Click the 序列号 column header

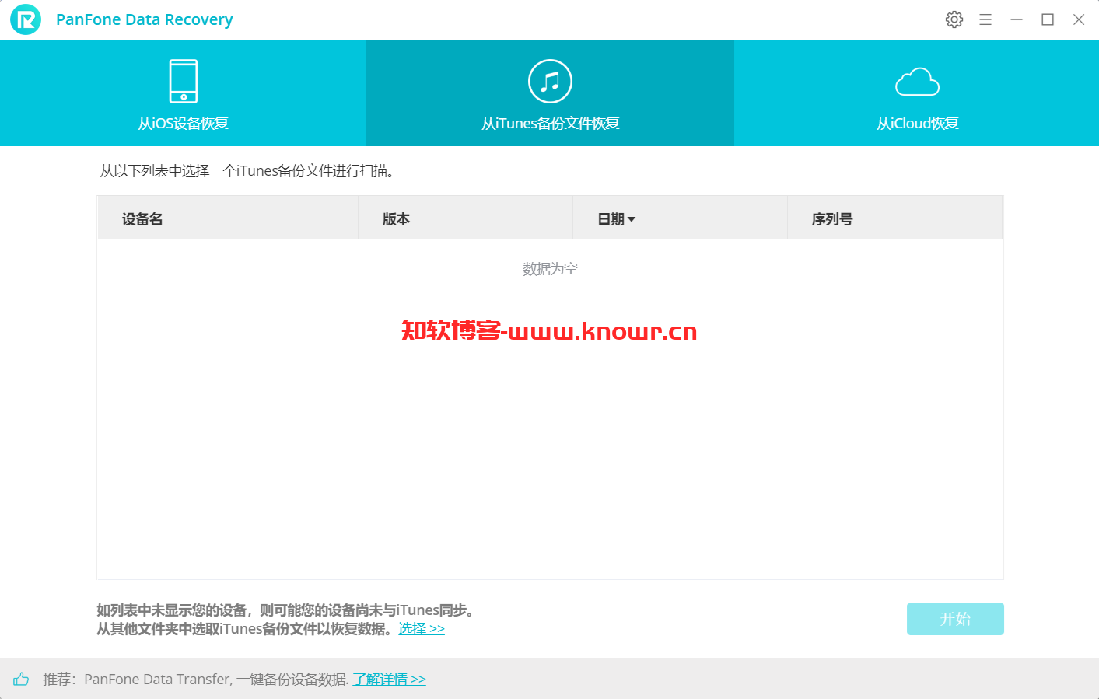click(895, 218)
